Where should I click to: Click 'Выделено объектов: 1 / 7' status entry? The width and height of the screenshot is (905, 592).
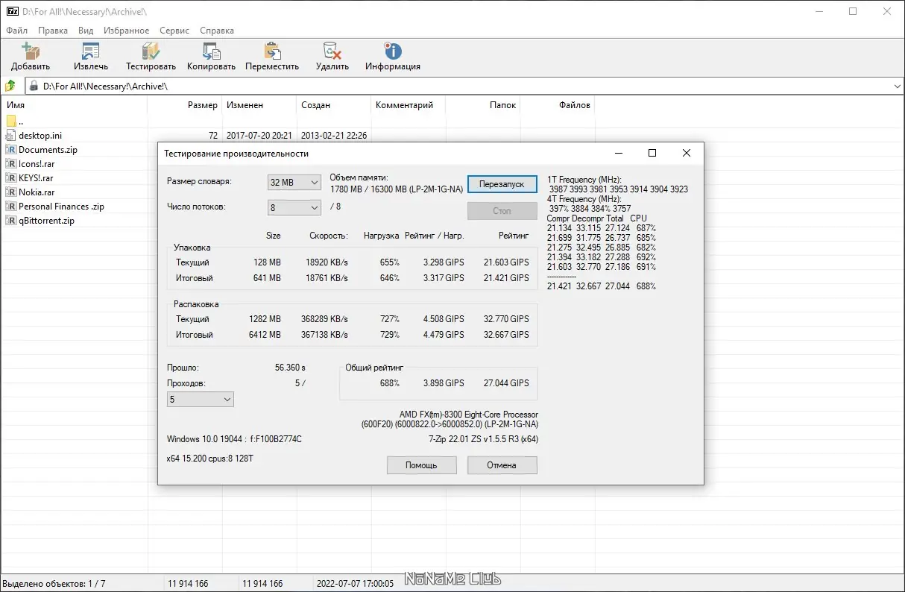54,583
